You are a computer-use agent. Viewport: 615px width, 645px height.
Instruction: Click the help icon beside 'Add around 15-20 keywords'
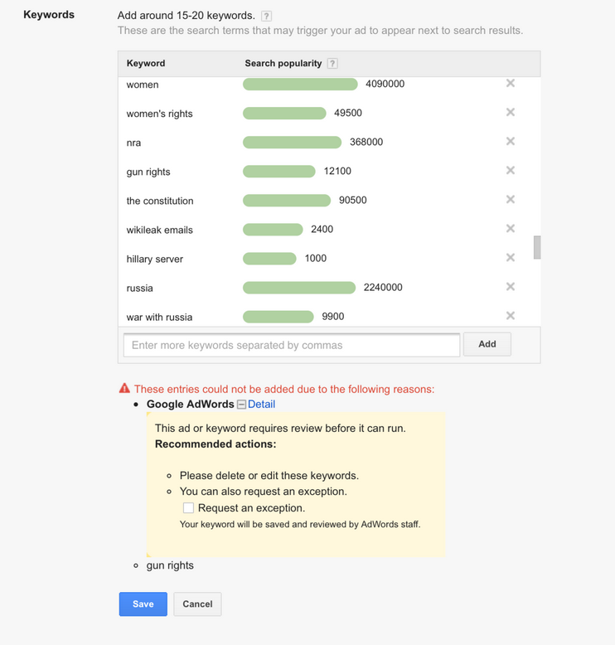tap(266, 16)
